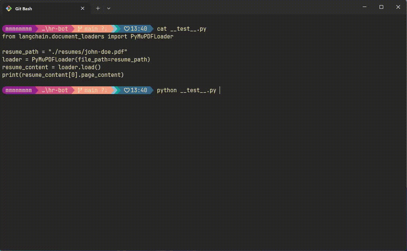Click the git branch icon on the python prompt line

click(79, 90)
